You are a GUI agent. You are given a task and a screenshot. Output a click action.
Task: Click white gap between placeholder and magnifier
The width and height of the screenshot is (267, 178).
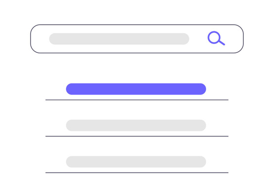[198, 39]
